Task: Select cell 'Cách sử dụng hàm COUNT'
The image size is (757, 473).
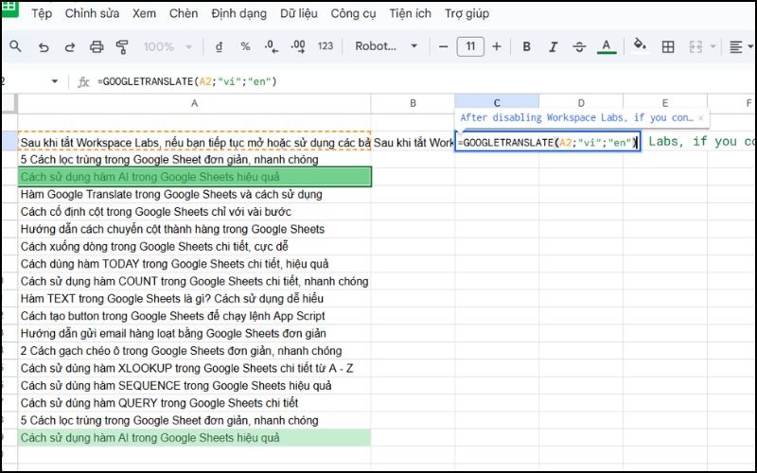Action: pyautogui.click(x=195, y=281)
